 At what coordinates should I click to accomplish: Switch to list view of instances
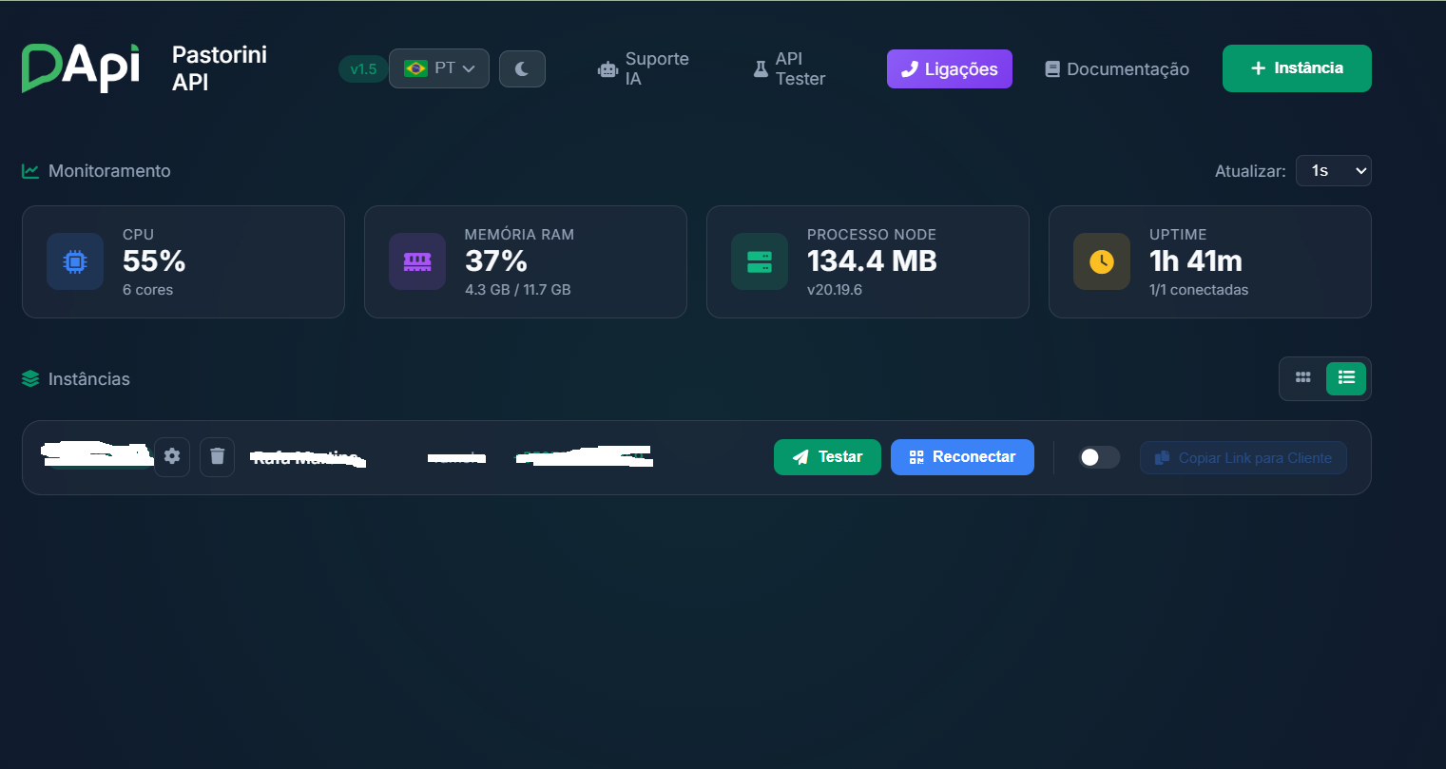(x=1345, y=378)
